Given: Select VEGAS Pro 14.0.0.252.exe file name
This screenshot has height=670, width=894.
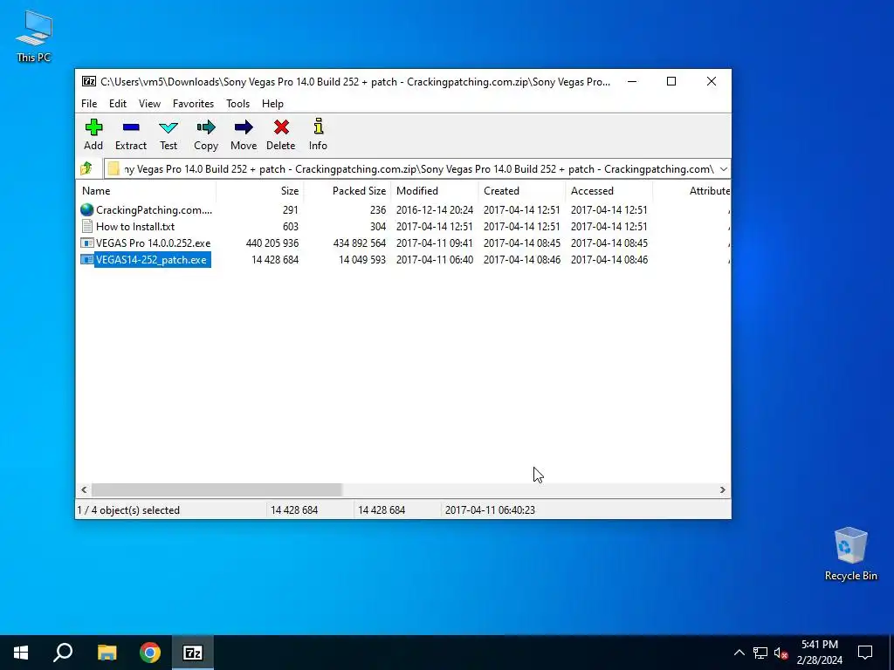Looking at the screenshot, I should 153,243.
